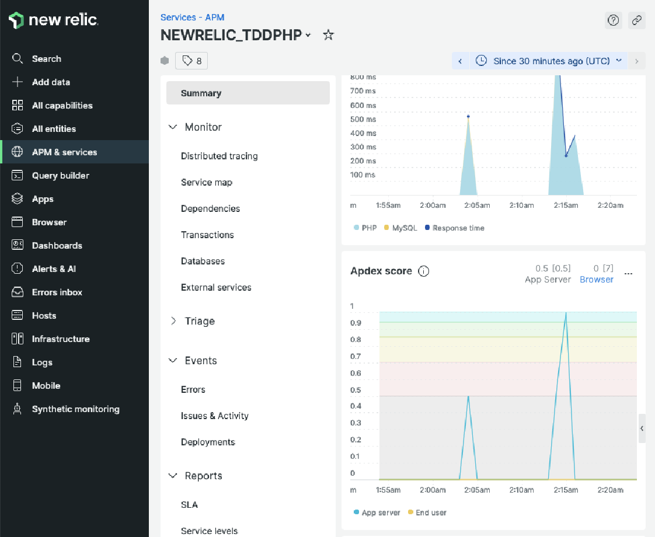655x537 pixels.
Task: Click the New Relic logo
Action: pyautogui.click(x=53, y=20)
